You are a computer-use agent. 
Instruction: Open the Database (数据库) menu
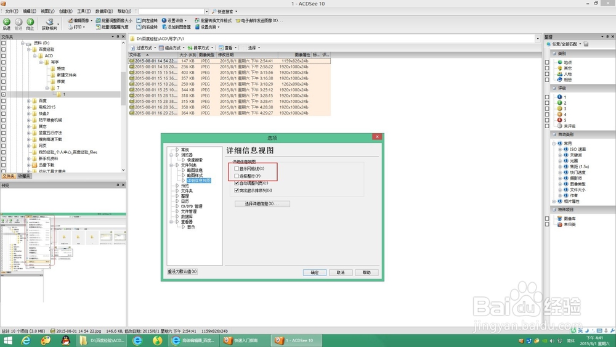(x=104, y=11)
